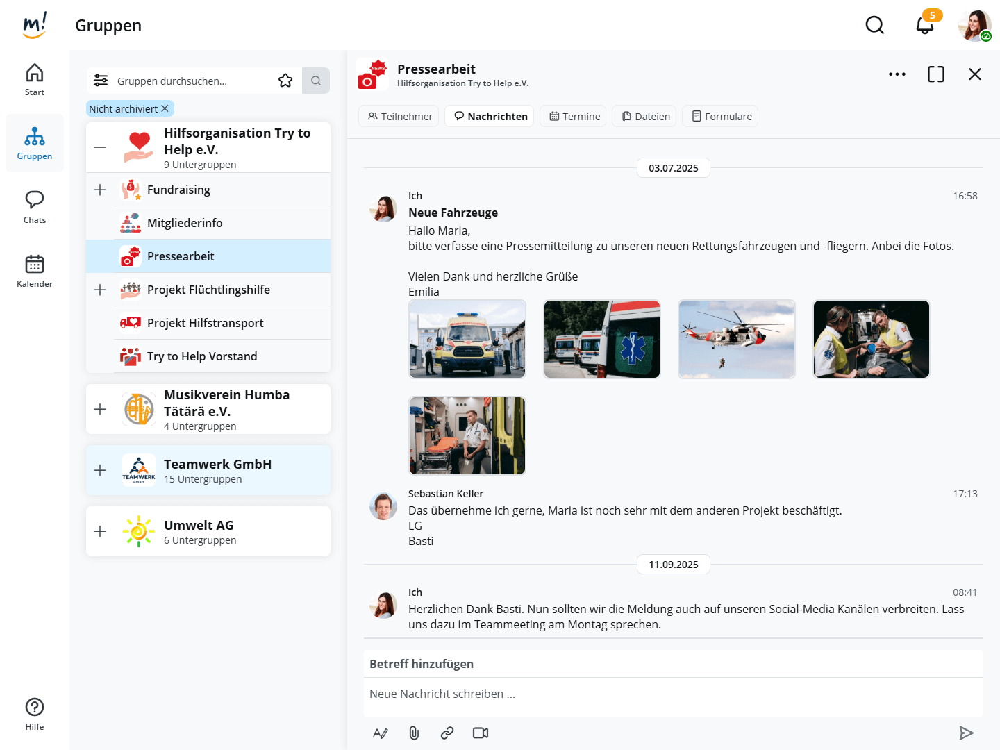Insert a link using the chain icon
The height and width of the screenshot is (750, 1000).
click(447, 733)
